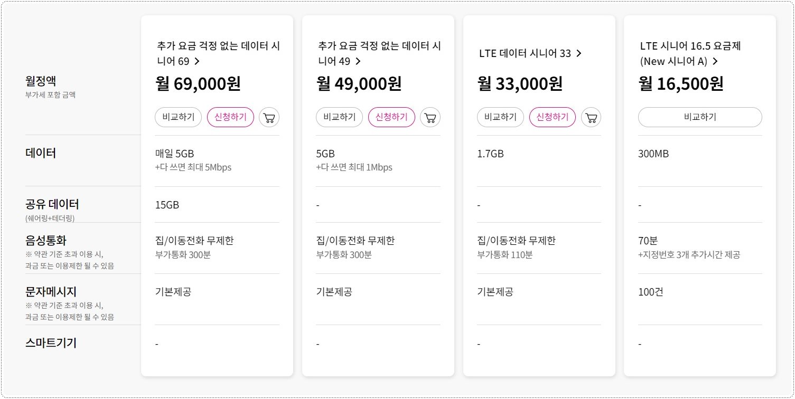
Task: Apply via 신청하기 on 33,000원 plan
Action: (552, 117)
